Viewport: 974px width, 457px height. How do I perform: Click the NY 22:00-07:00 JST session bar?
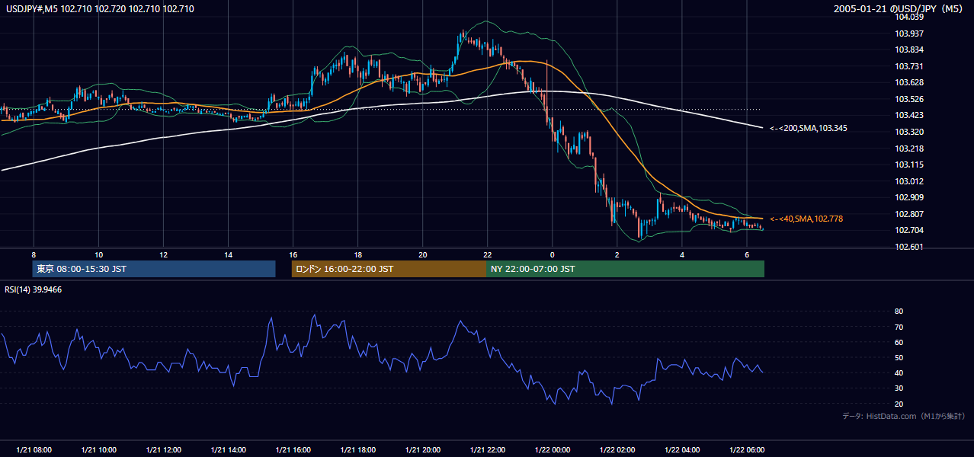pyautogui.click(x=625, y=269)
